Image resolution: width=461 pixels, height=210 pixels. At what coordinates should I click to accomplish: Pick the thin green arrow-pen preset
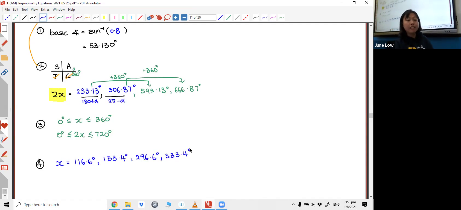[281, 17]
